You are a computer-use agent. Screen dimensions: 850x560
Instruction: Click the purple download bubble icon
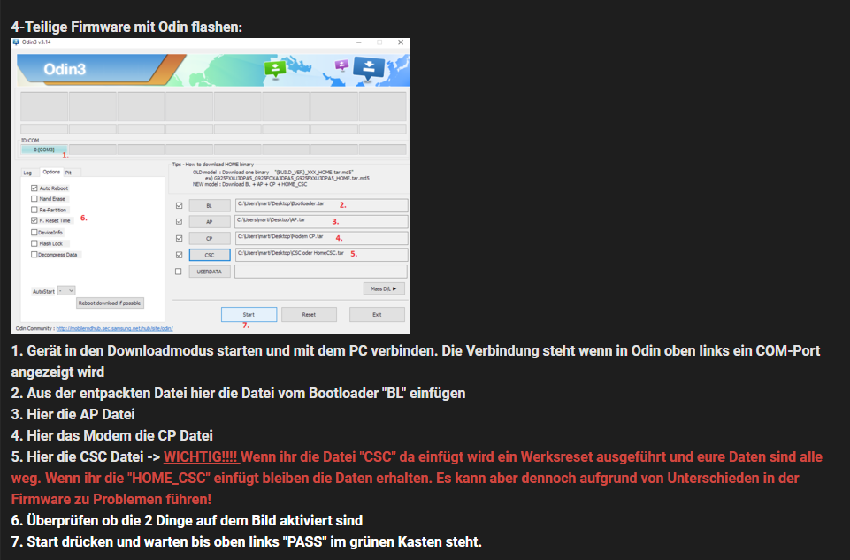tap(342, 65)
